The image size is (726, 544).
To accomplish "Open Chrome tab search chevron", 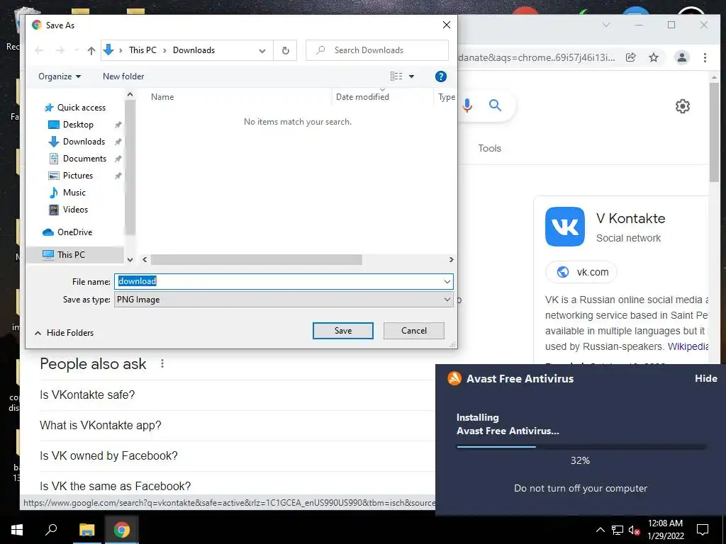I will coord(606,25).
